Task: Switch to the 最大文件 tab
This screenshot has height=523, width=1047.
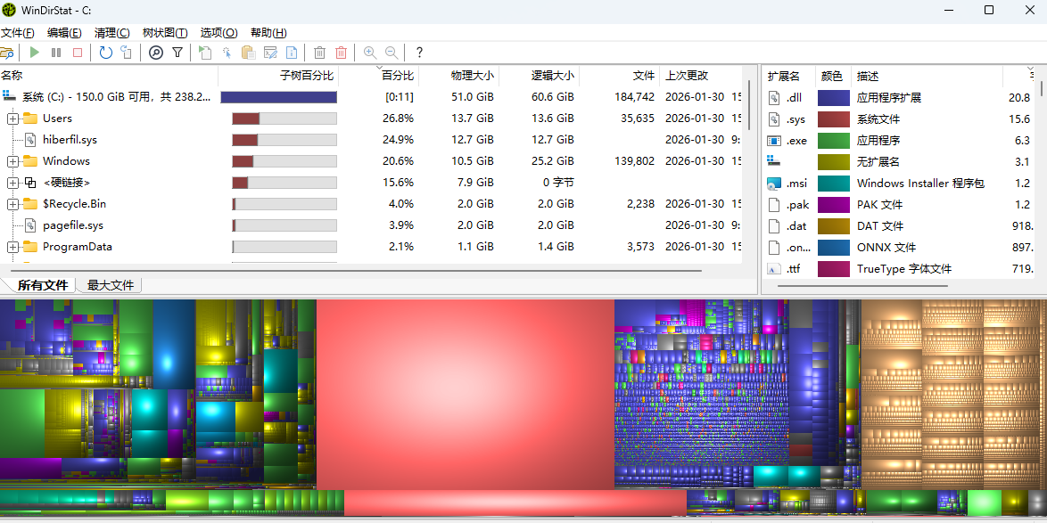Action: (109, 283)
